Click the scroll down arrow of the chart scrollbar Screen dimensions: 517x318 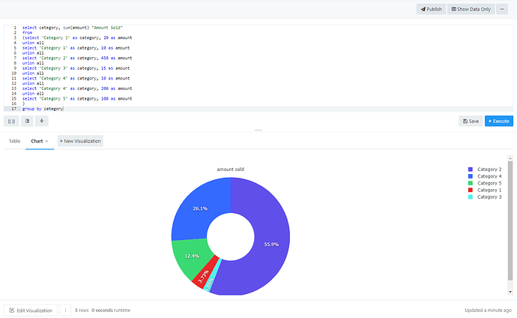pos(510,292)
